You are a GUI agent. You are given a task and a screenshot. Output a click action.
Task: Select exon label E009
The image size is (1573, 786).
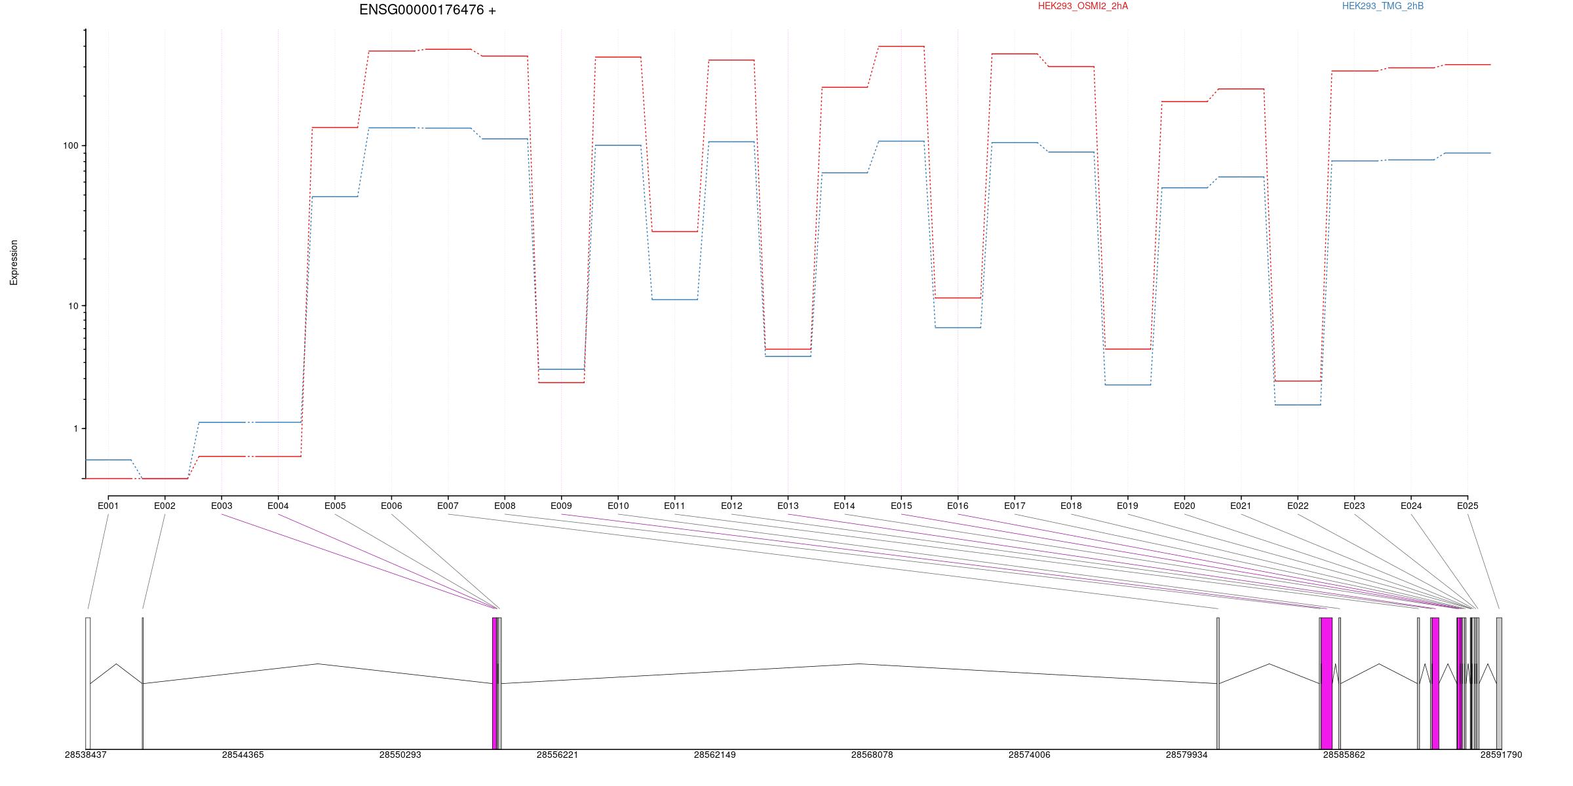[x=561, y=506]
